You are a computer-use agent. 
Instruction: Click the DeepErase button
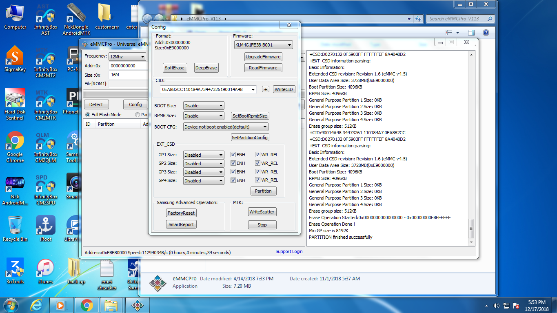206,68
